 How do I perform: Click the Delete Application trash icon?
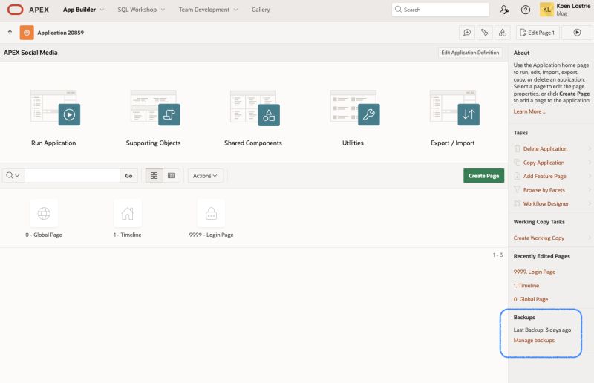tap(517, 148)
